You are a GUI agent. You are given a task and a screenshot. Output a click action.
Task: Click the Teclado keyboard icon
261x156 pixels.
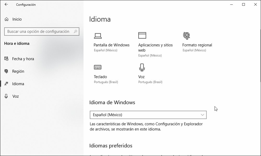tap(98, 67)
